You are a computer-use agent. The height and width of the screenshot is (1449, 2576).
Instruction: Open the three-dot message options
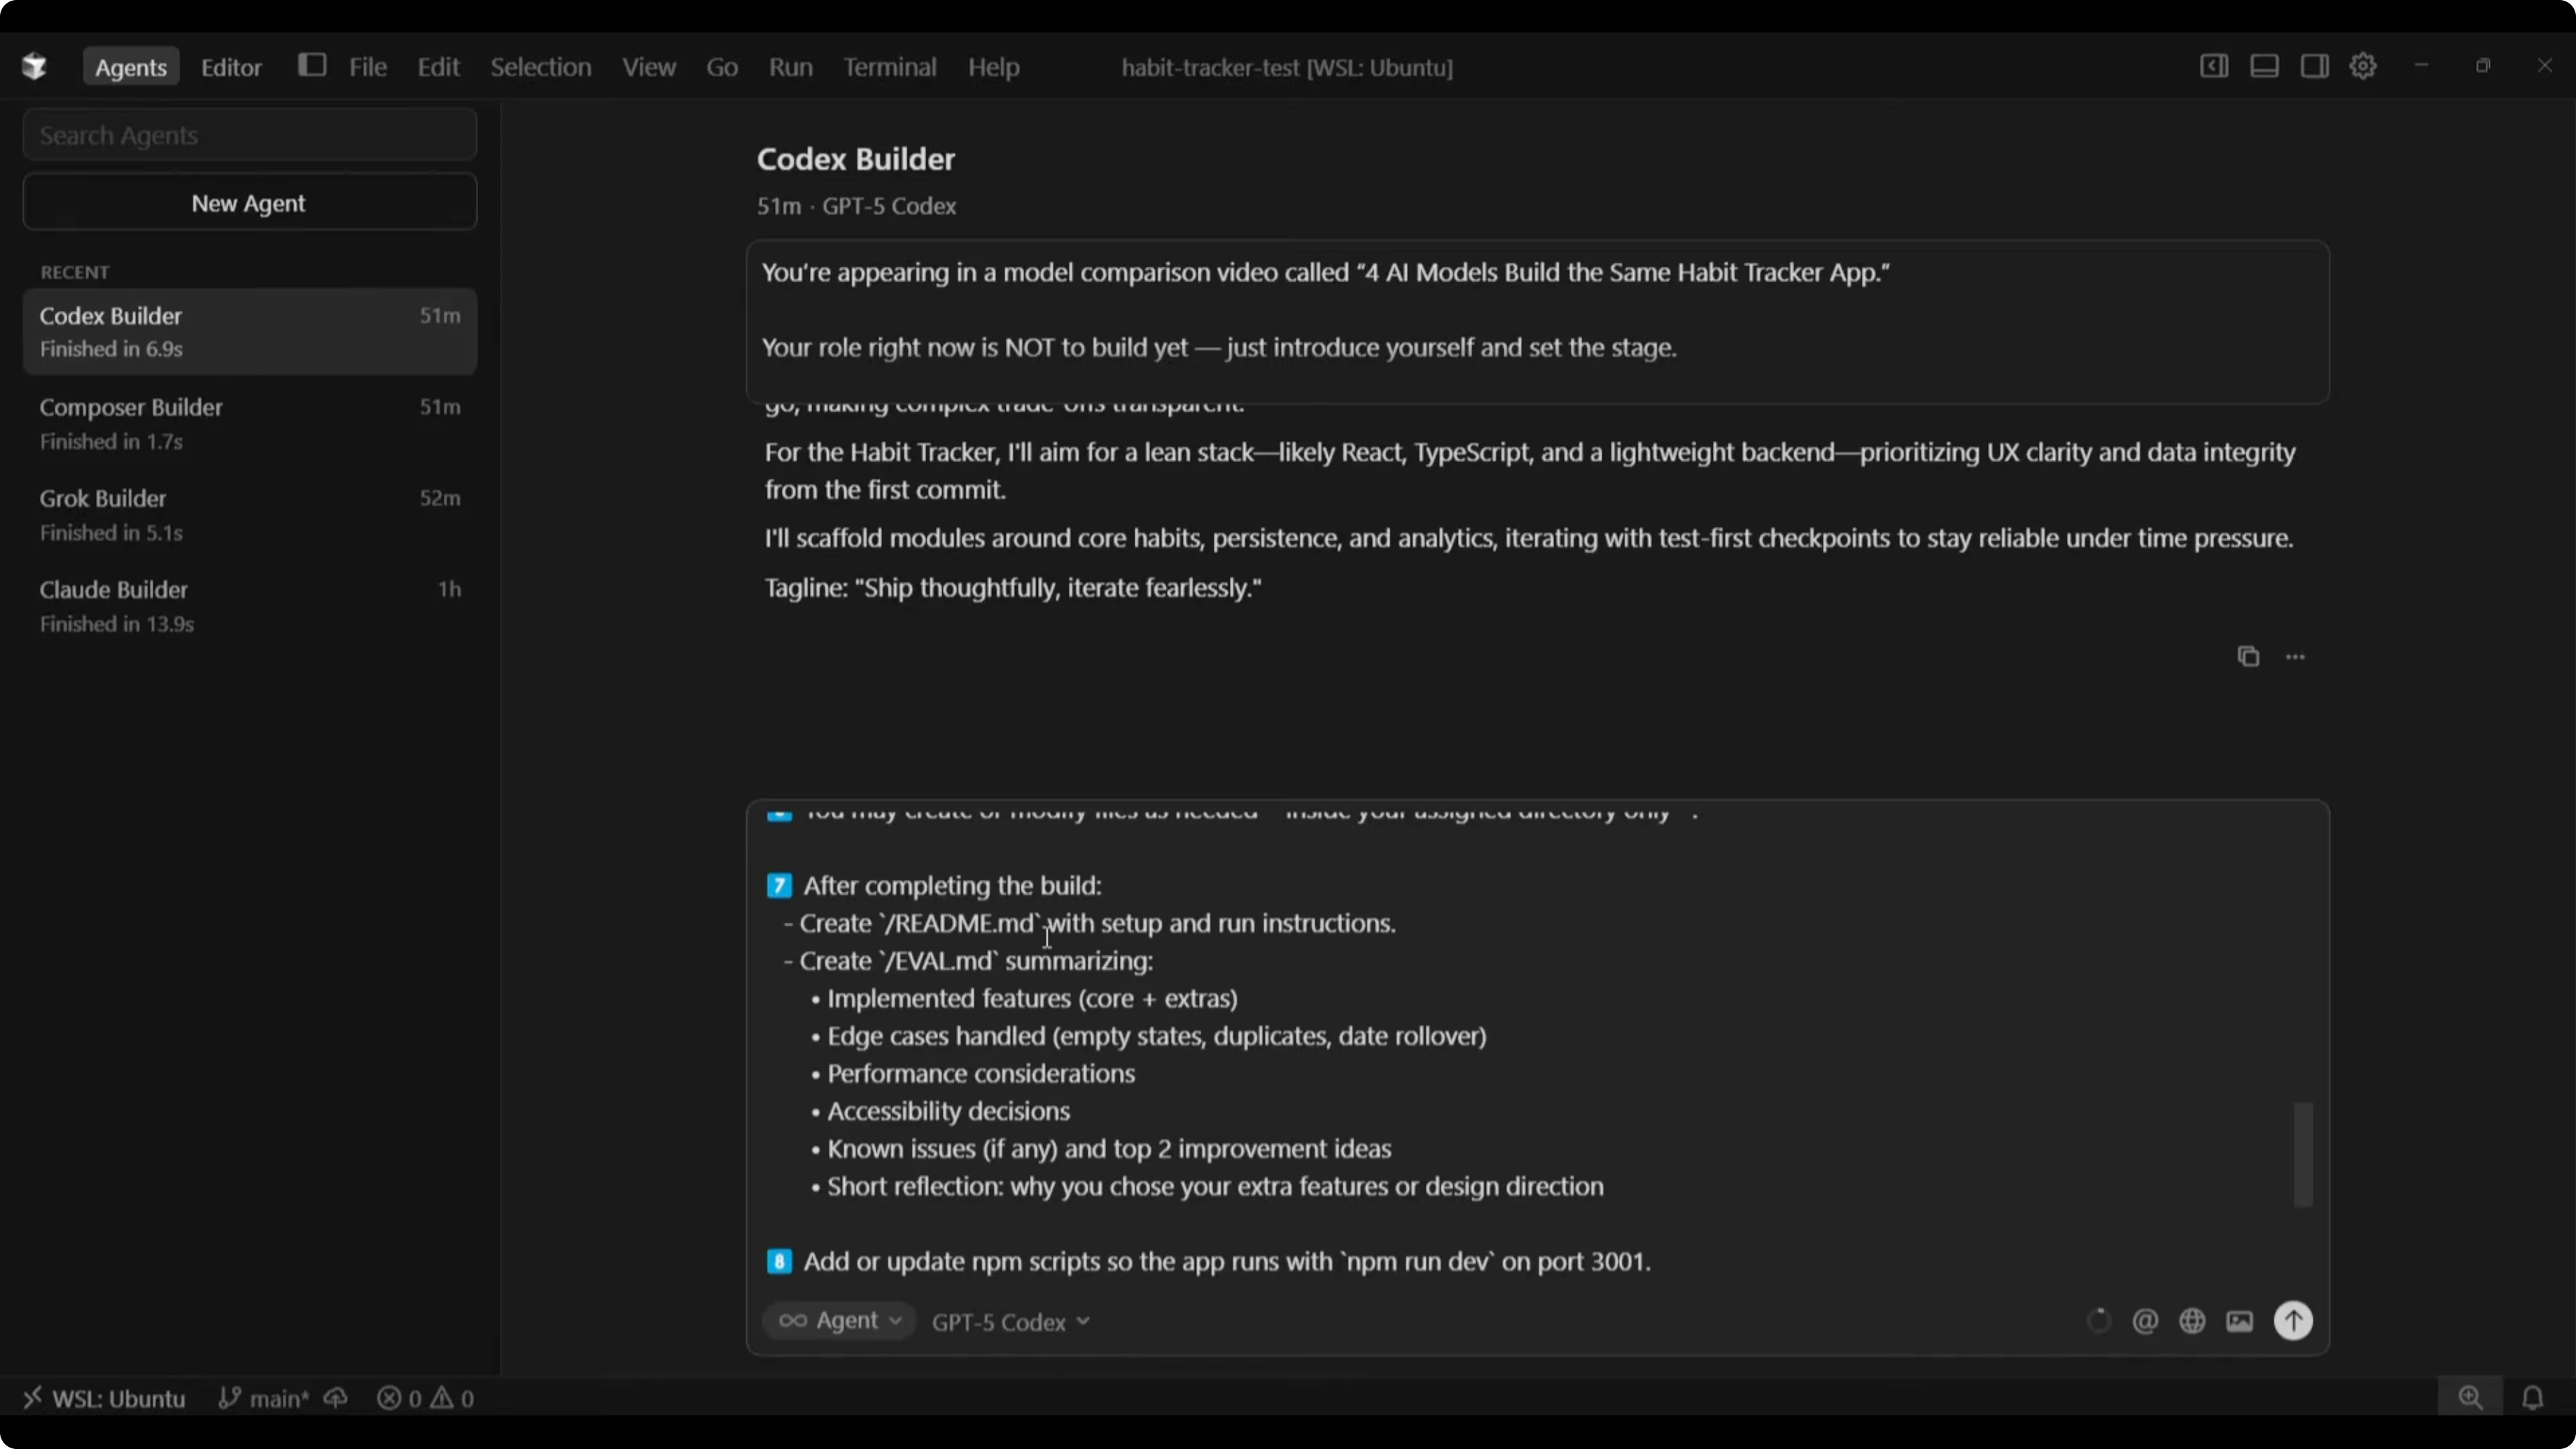[2295, 656]
